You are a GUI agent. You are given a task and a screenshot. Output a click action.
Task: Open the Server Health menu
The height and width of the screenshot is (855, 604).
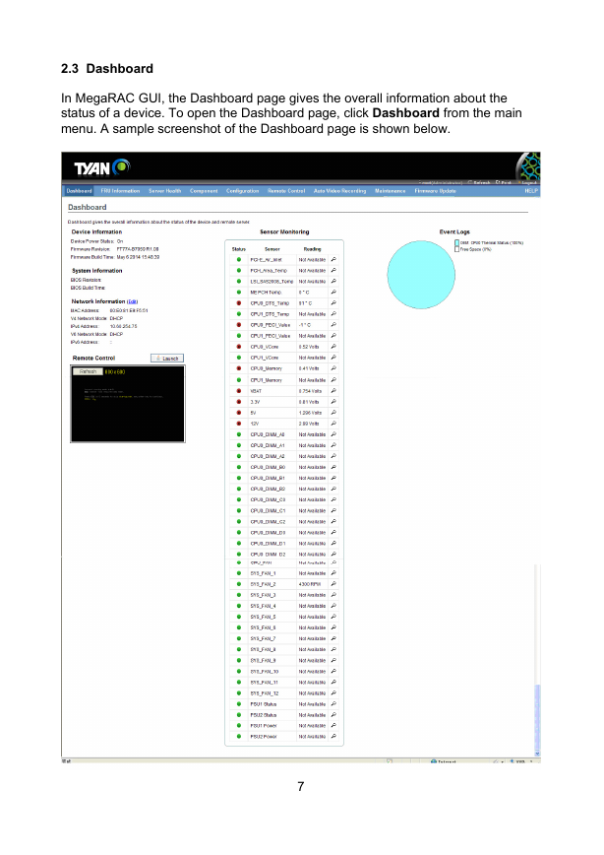coord(164,191)
